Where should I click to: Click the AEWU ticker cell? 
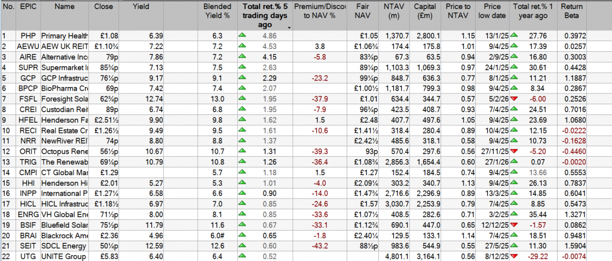click(26, 46)
